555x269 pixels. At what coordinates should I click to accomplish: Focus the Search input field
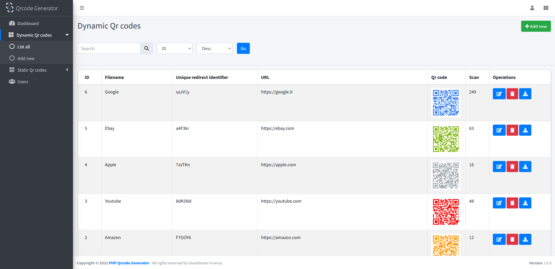coord(109,48)
